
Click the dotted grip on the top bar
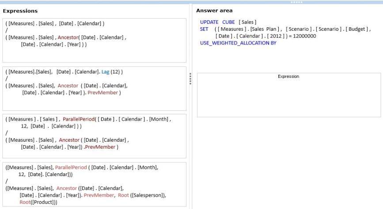coord(296,2)
